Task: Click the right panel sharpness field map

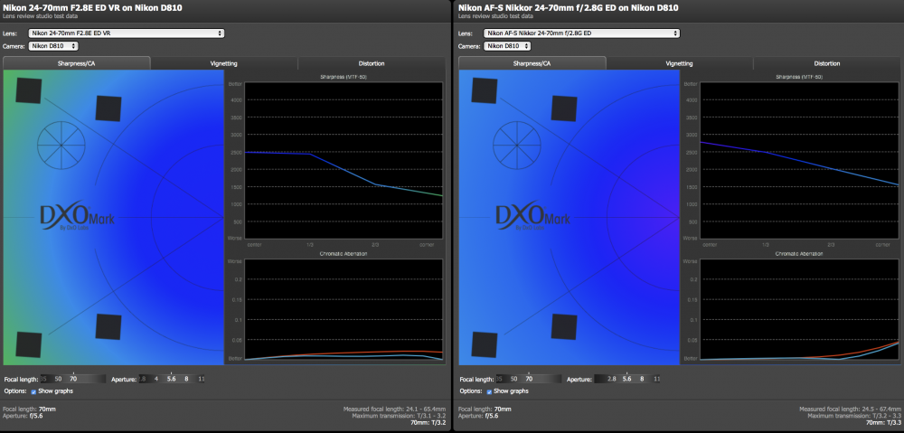Action: tap(569, 217)
